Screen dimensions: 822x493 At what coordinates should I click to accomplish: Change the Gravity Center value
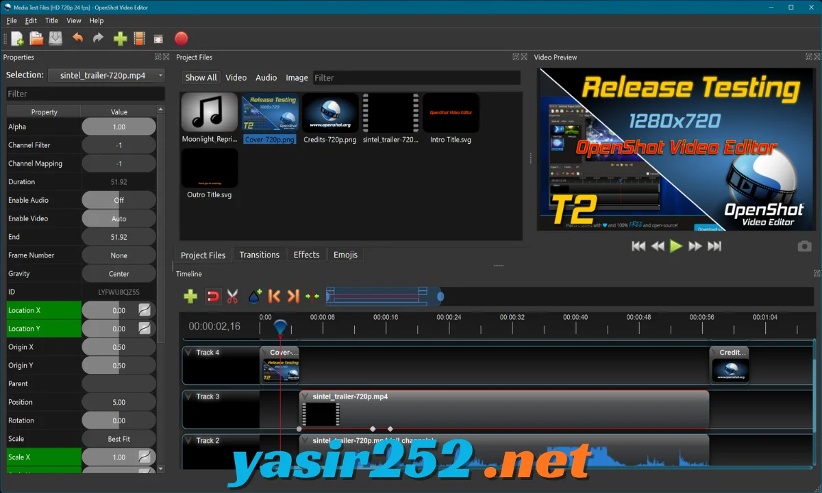(119, 273)
